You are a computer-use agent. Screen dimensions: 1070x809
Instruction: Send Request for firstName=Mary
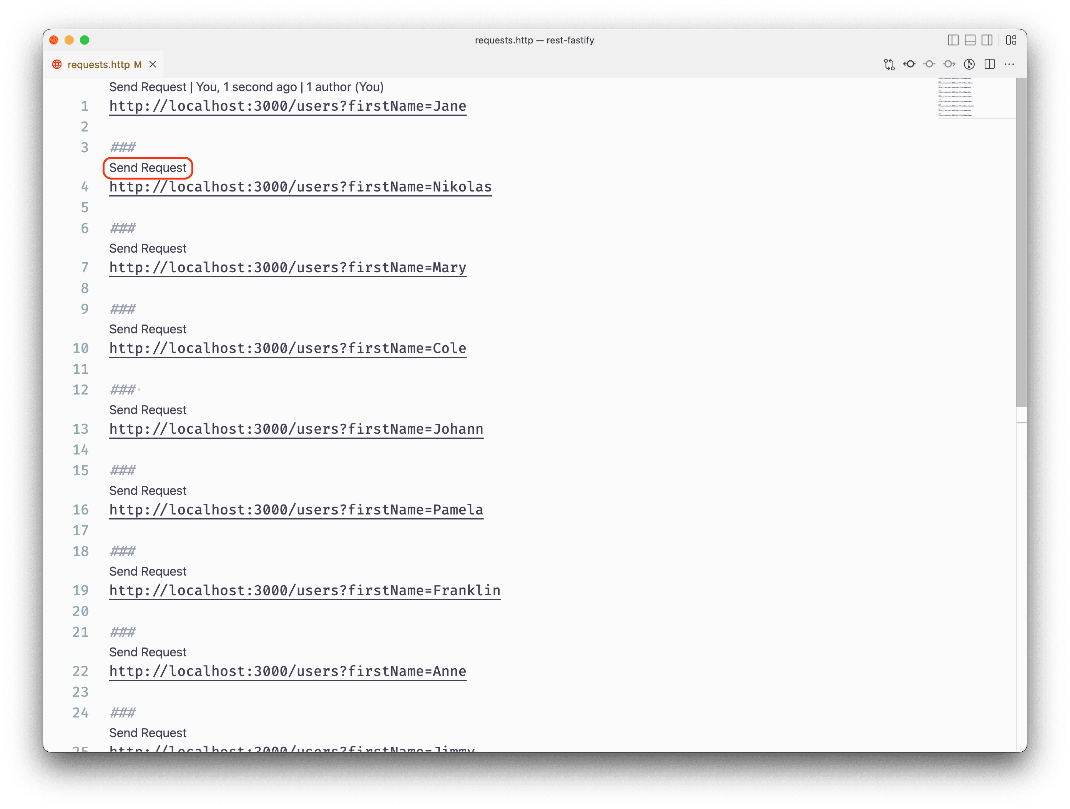(x=148, y=249)
